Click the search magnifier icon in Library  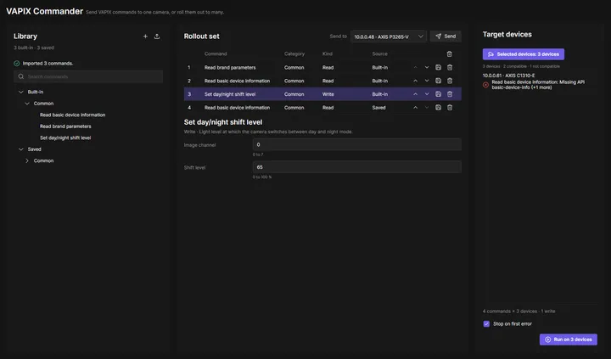(x=21, y=76)
